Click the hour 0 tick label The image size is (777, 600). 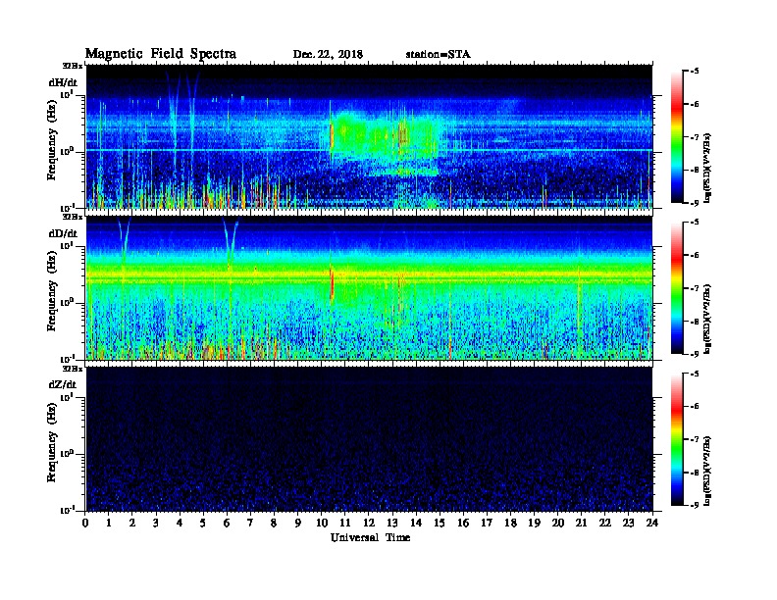tap(85, 524)
